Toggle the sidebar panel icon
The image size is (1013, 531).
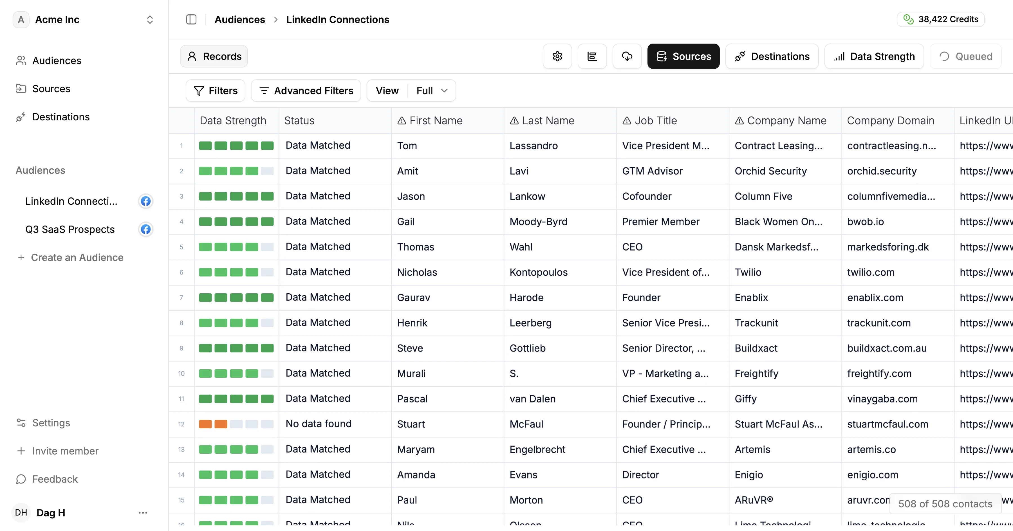coord(191,19)
